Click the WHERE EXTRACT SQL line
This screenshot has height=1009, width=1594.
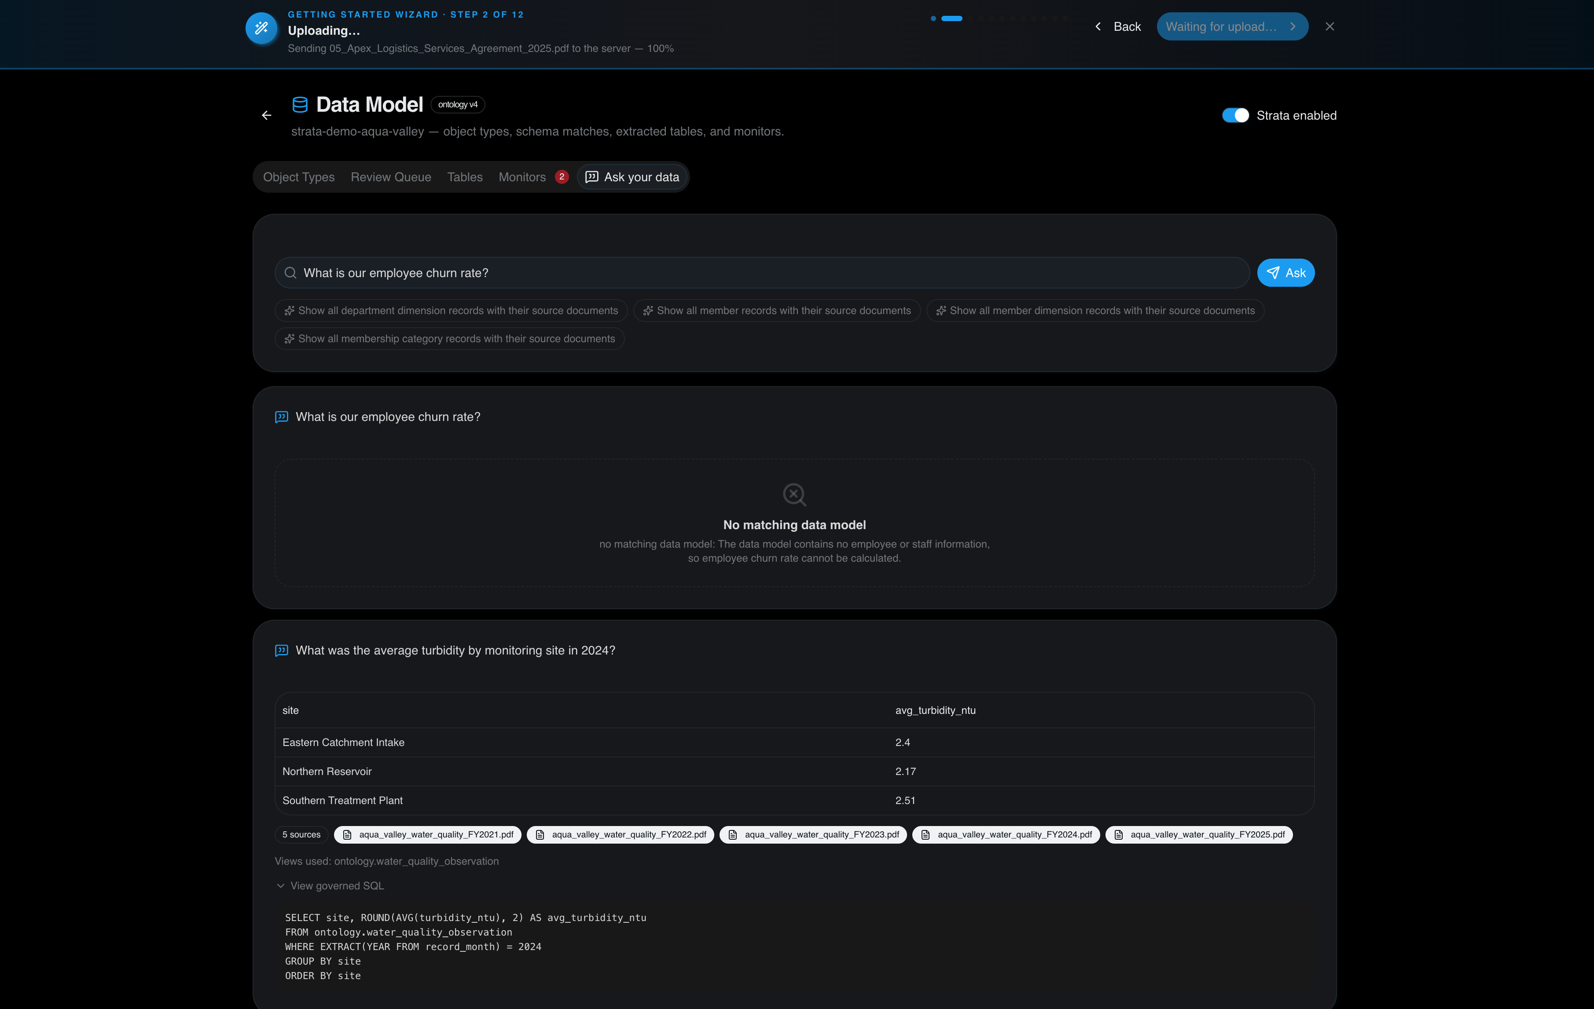[x=413, y=946]
